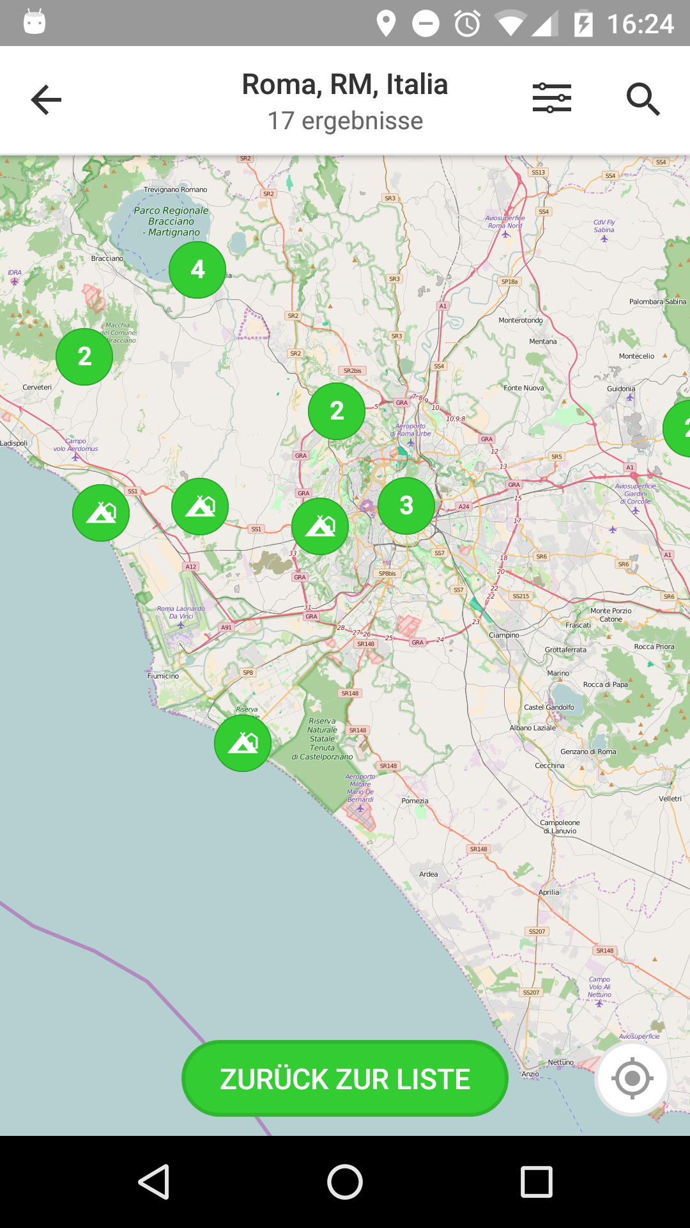The height and width of the screenshot is (1228, 690).
Task: Tap the Rocca di Papa label
Action: pos(606,684)
